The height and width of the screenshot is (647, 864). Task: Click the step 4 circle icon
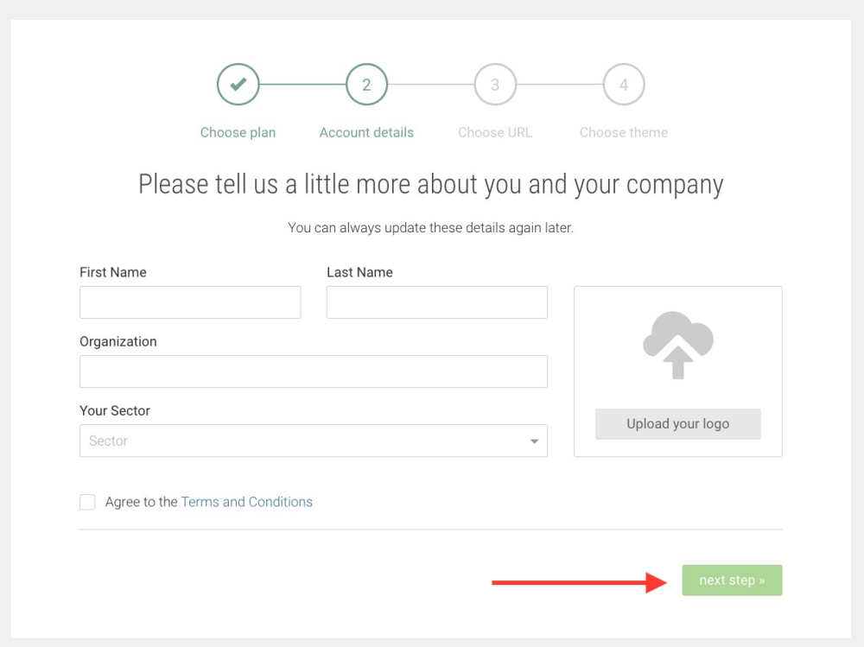tap(624, 85)
